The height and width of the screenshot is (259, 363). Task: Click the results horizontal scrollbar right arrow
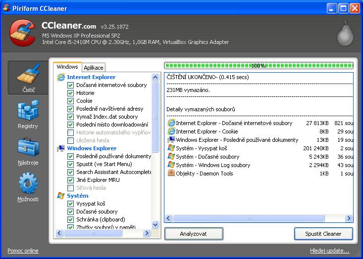pos(349,218)
